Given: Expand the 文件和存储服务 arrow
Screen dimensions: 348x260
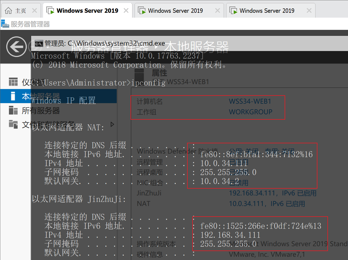Looking at the screenshot, I should [112, 124].
